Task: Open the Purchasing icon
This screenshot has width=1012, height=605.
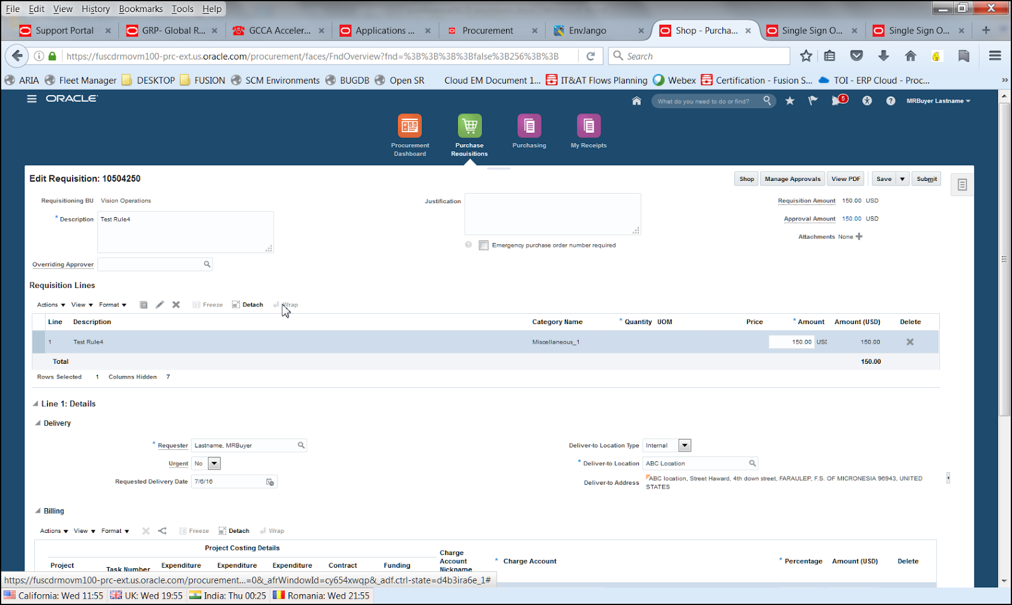Action: point(528,126)
